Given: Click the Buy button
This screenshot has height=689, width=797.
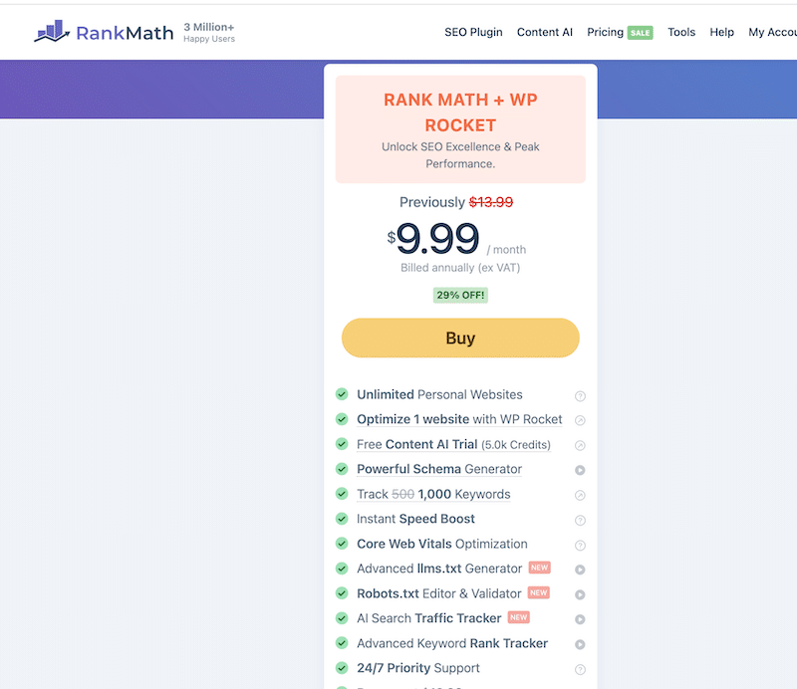Looking at the screenshot, I should point(460,338).
